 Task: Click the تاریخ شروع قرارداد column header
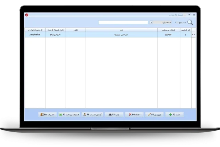tap(55, 29)
